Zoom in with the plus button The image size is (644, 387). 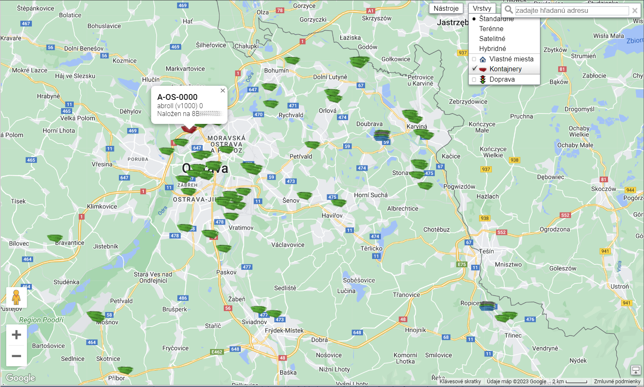click(17, 335)
